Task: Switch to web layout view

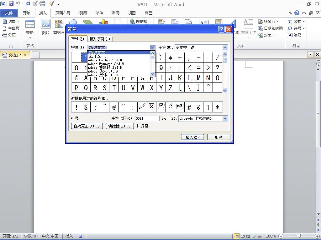Action: click(248, 236)
